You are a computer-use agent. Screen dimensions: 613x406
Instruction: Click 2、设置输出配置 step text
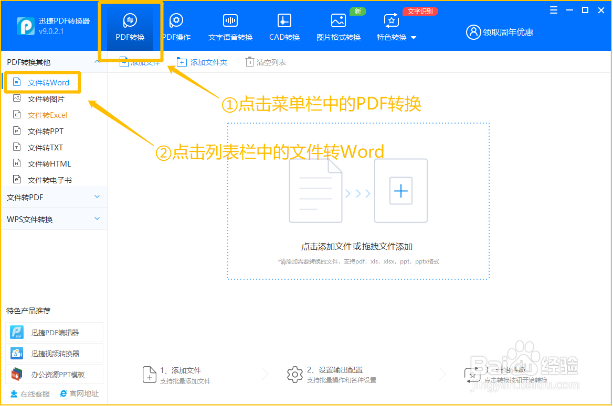(335, 370)
